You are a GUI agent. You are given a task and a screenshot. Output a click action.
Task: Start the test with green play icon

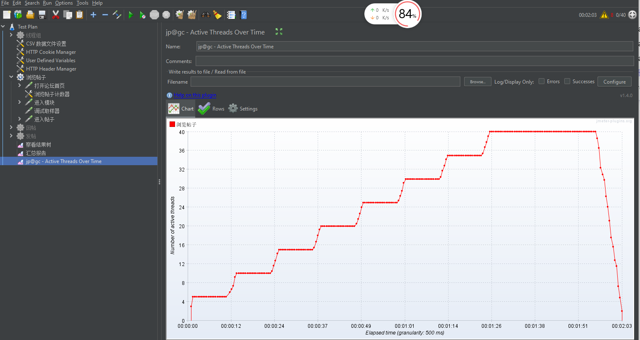(x=130, y=15)
